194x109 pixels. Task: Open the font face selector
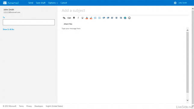(64, 18)
